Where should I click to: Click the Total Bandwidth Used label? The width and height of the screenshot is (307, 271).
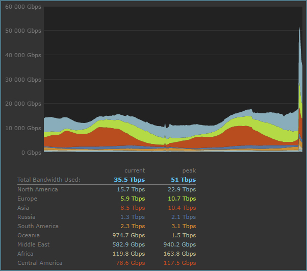[x=49, y=180]
